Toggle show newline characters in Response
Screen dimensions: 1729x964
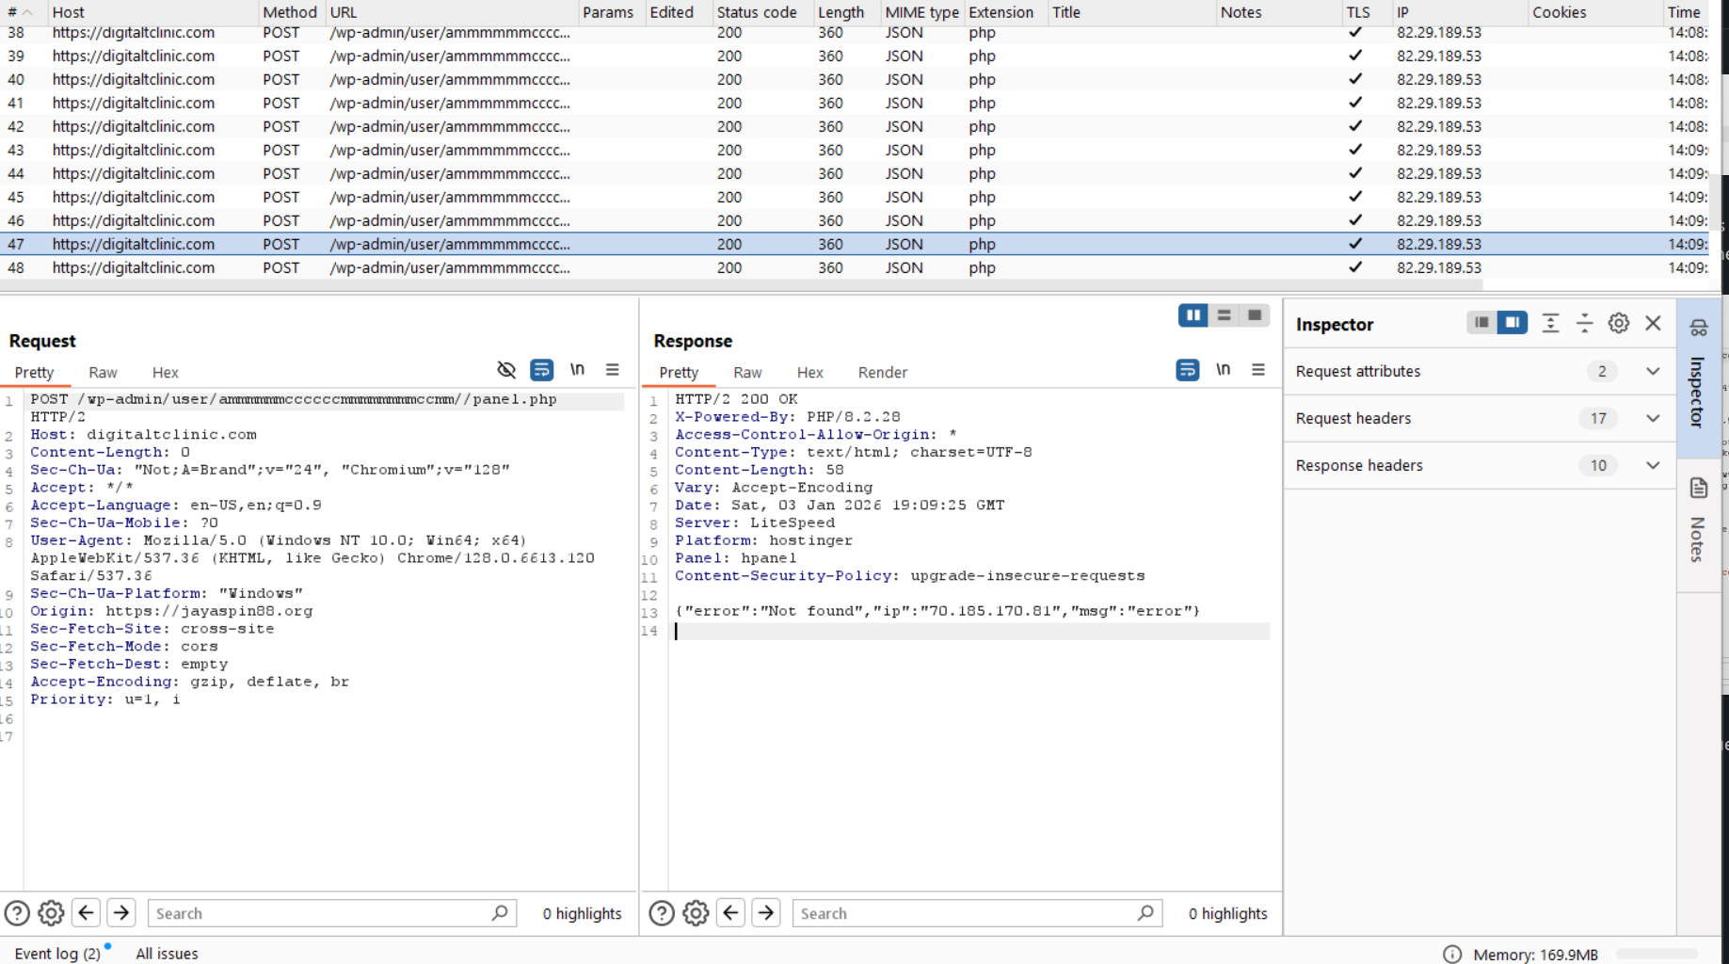point(1223,370)
